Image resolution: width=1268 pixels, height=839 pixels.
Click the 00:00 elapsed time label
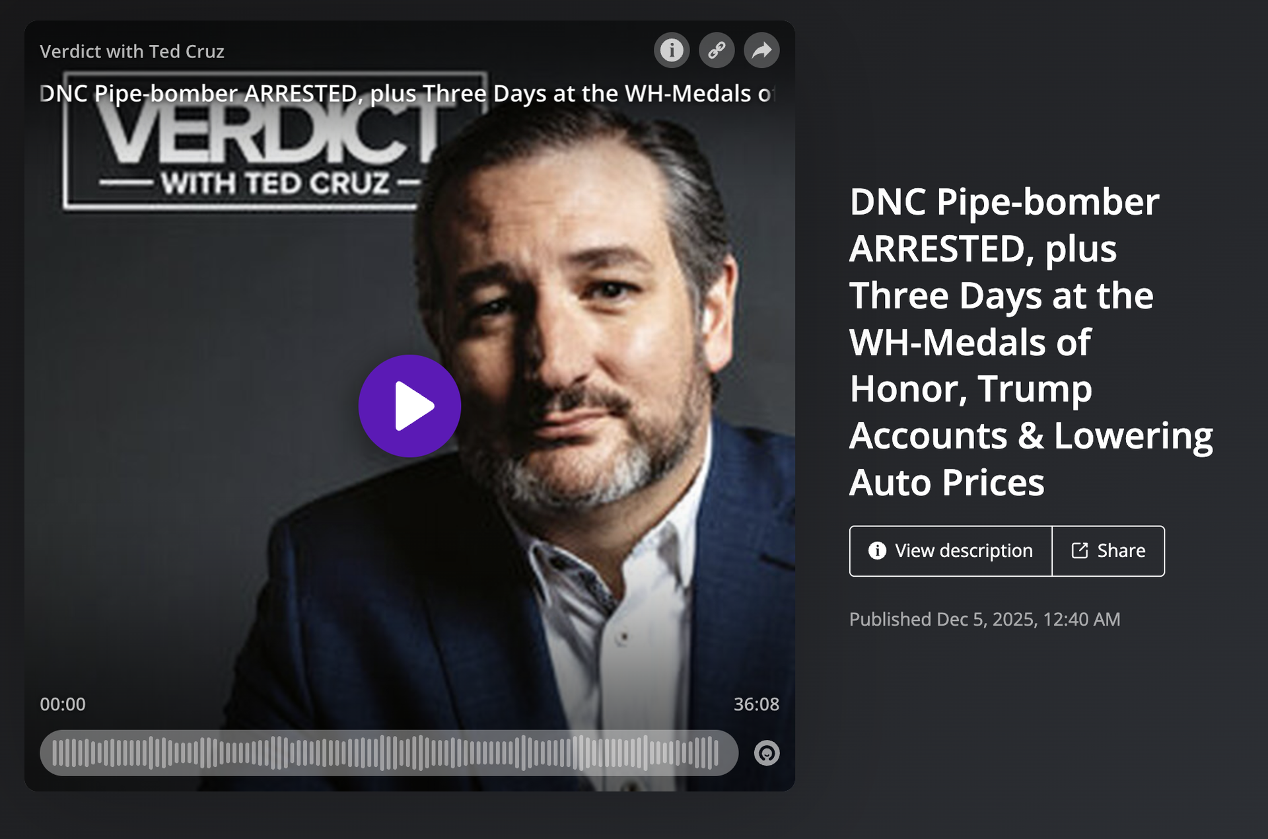click(63, 704)
